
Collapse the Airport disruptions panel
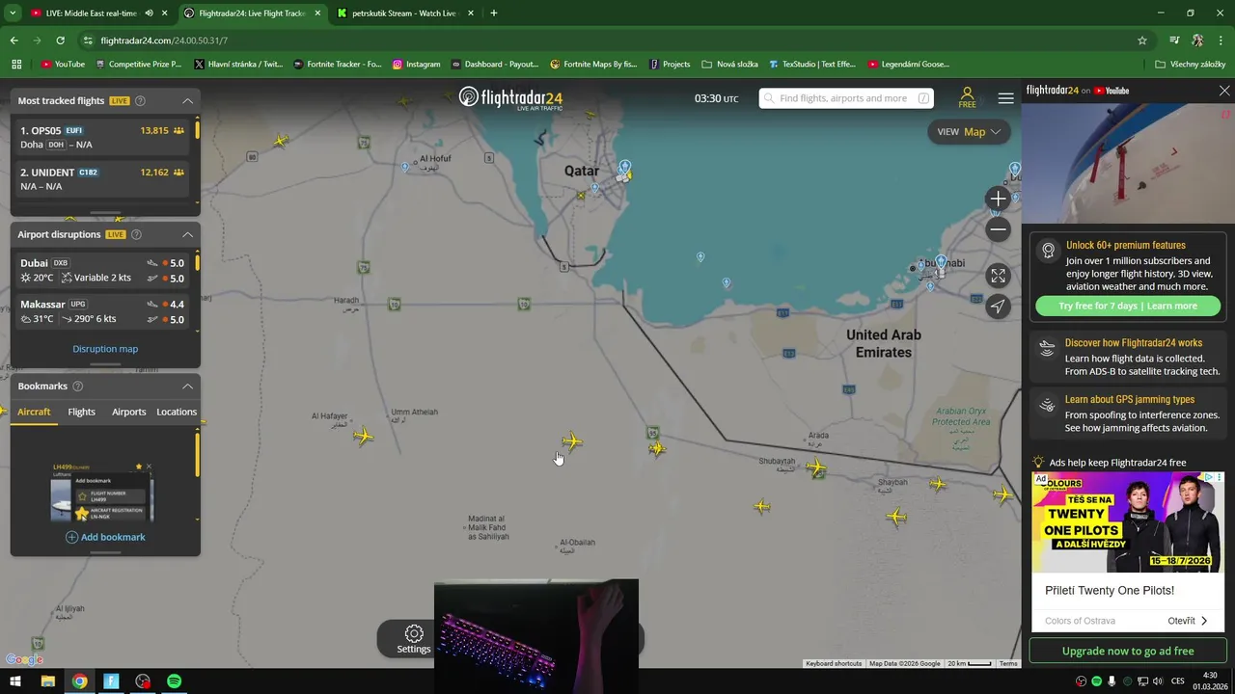(x=187, y=234)
